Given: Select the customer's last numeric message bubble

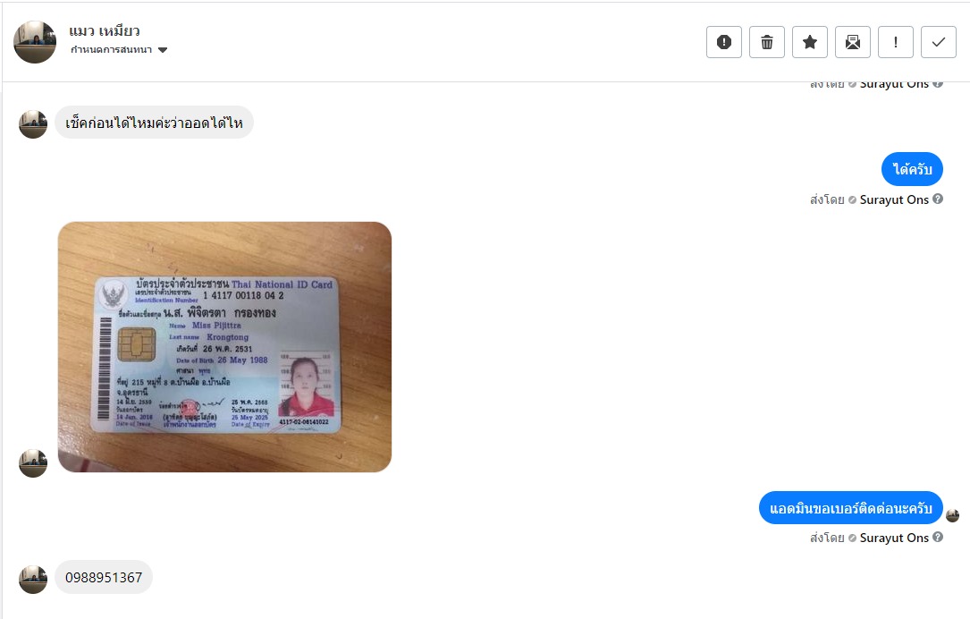Looking at the screenshot, I should (104, 577).
